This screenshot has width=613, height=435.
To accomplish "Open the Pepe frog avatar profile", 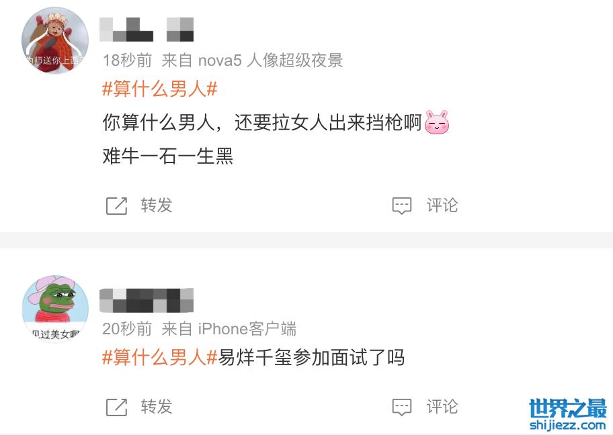I will click(x=55, y=309).
